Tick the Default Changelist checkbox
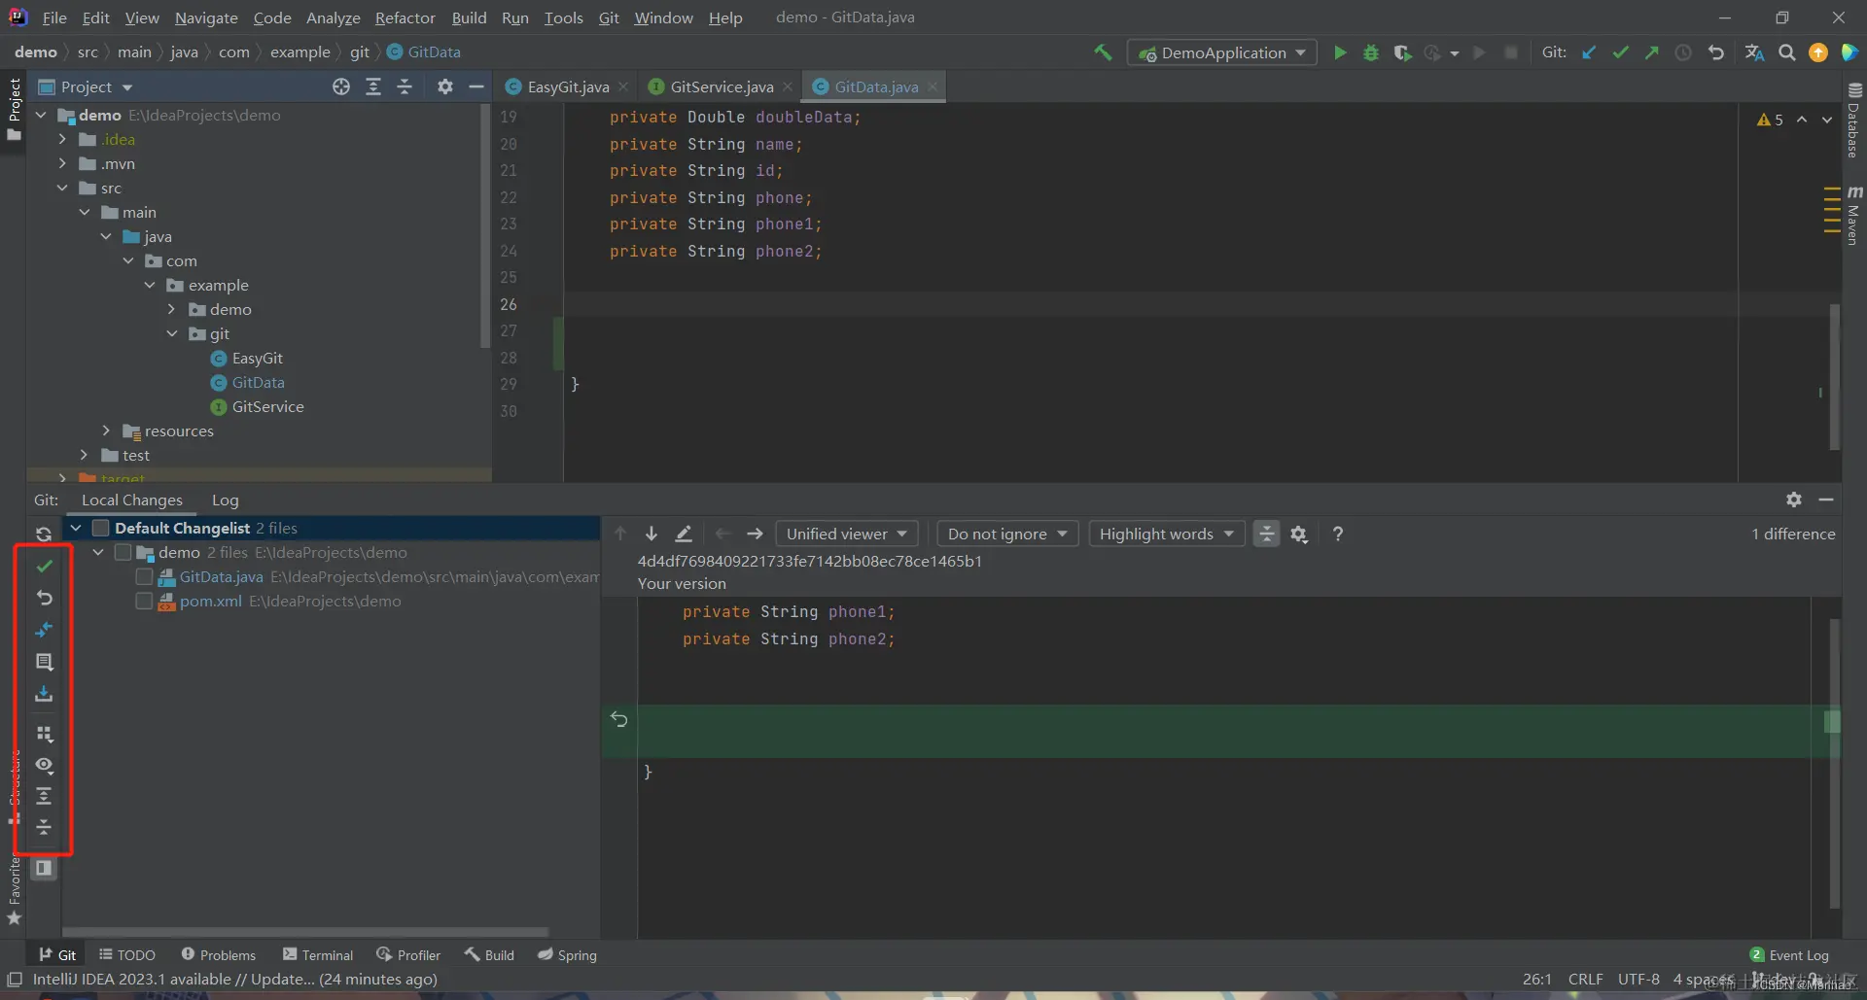Image resolution: width=1867 pixels, height=1000 pixels. point(100,528)
